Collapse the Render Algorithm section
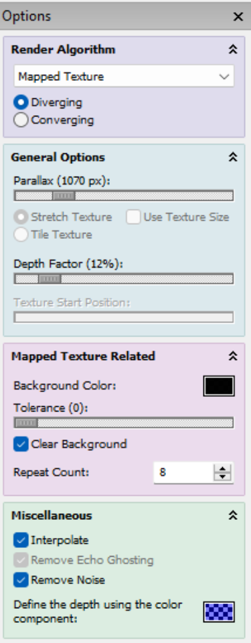This screenshot has height=643, width=251. point(232,50)
